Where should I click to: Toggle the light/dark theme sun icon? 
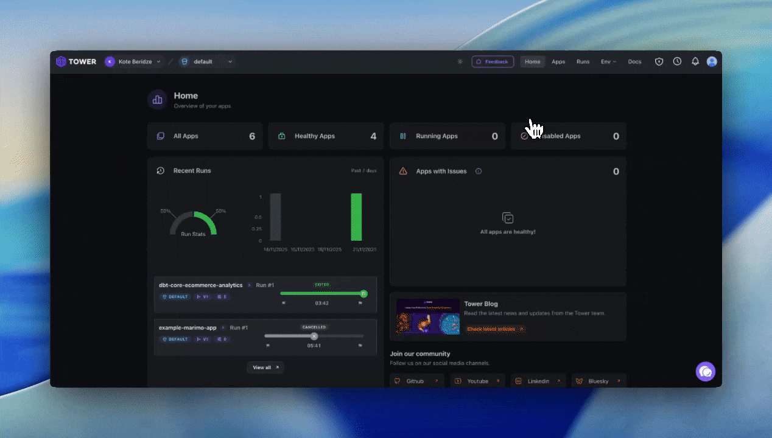[460, 61]
